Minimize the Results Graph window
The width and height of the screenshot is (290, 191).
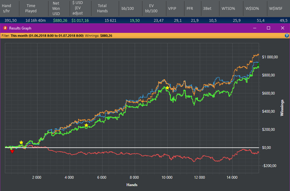coord(255,28)
